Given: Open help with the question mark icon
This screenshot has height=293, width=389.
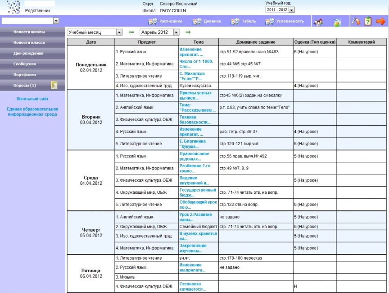Looking at the screenshot, I should pos(368,21).
